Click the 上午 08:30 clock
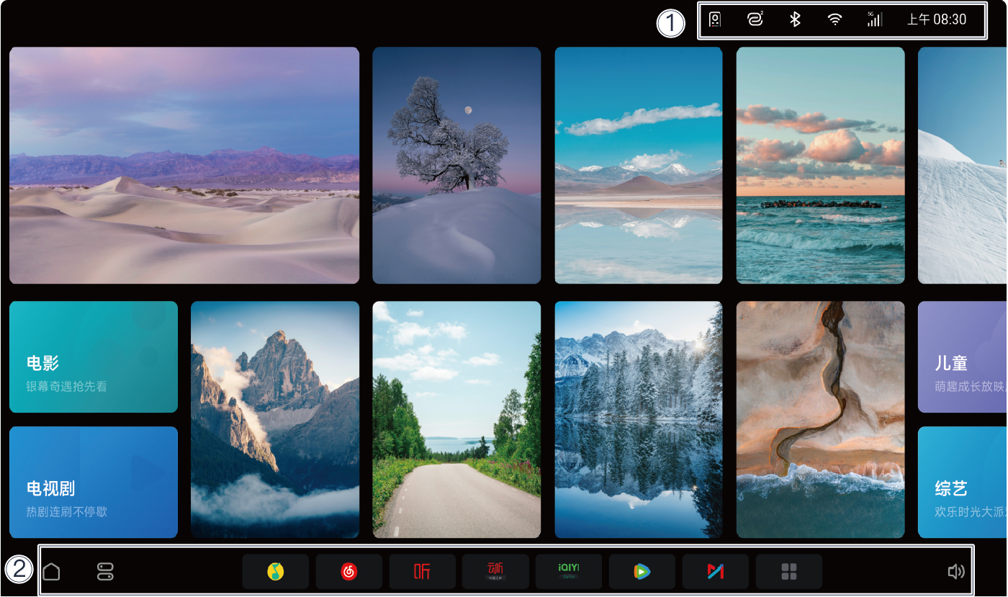This screenshot has width=1008, height=597. click(x=937, y=19)
